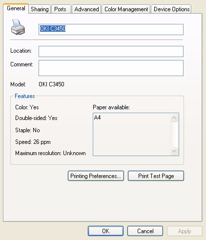Switch to the Sharing tab
206x240 pixels.
(40, 9)
